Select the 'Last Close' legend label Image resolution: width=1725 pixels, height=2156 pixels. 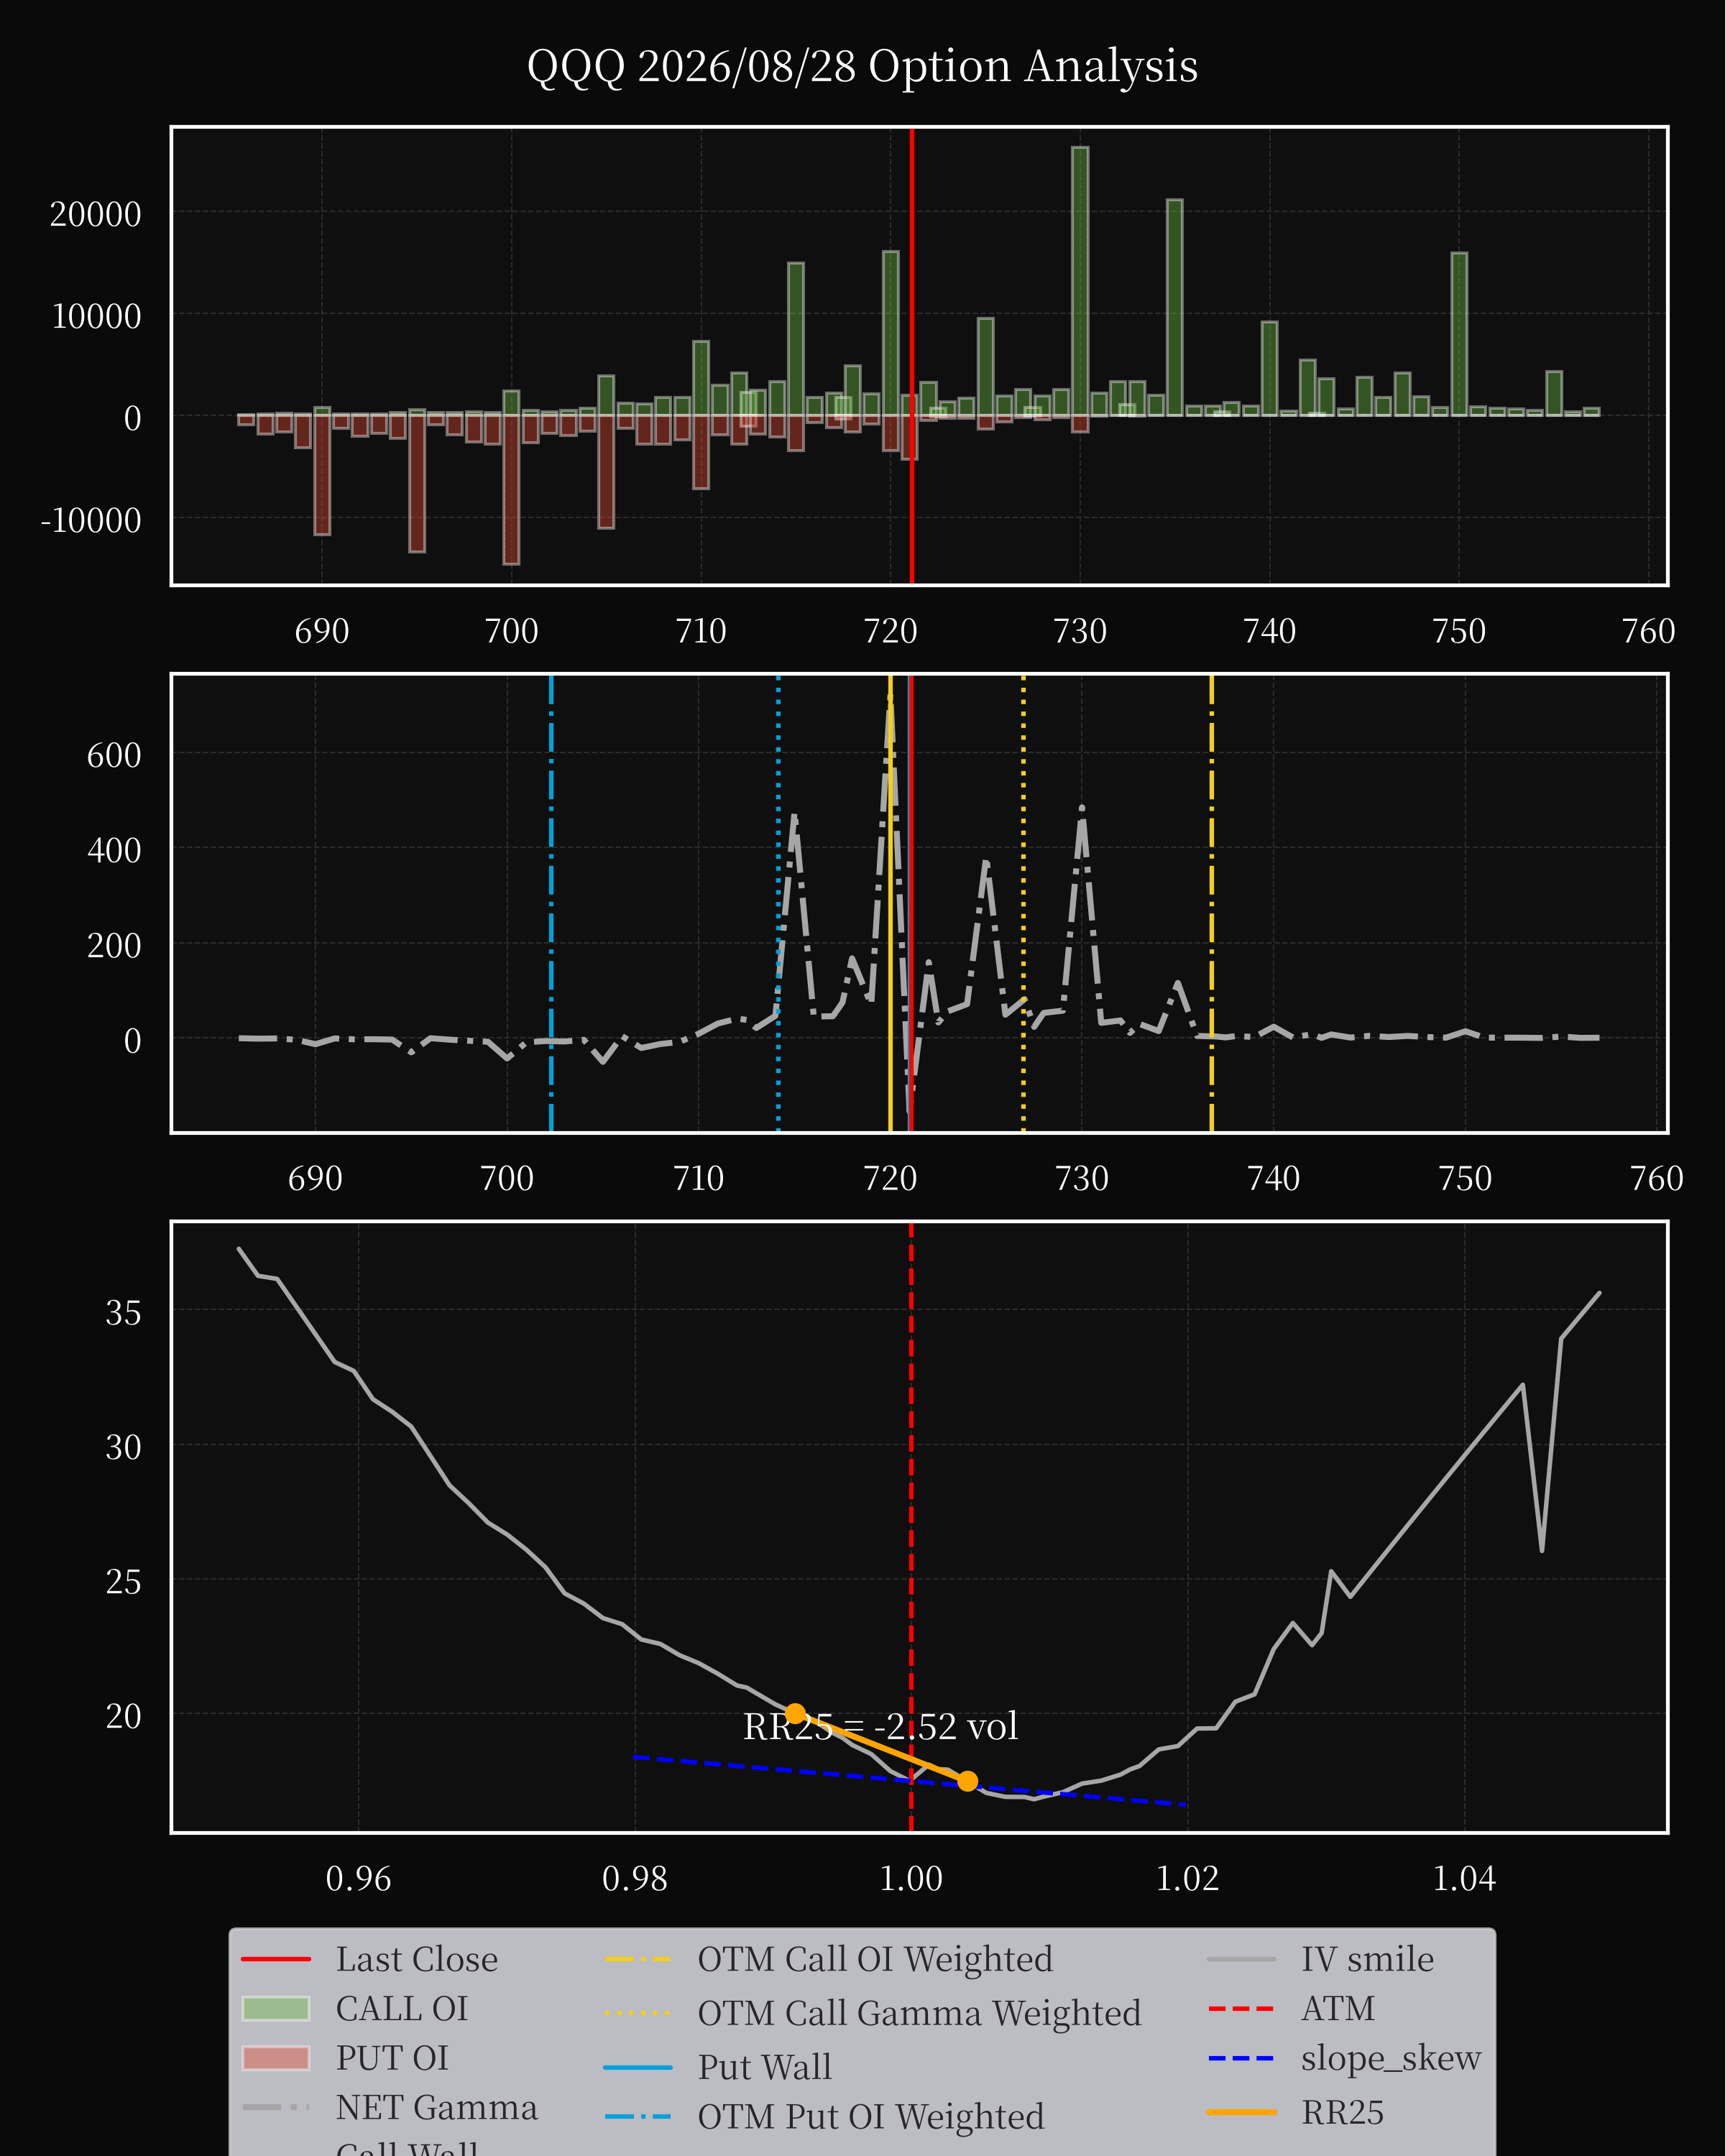tap(416, 1959)
